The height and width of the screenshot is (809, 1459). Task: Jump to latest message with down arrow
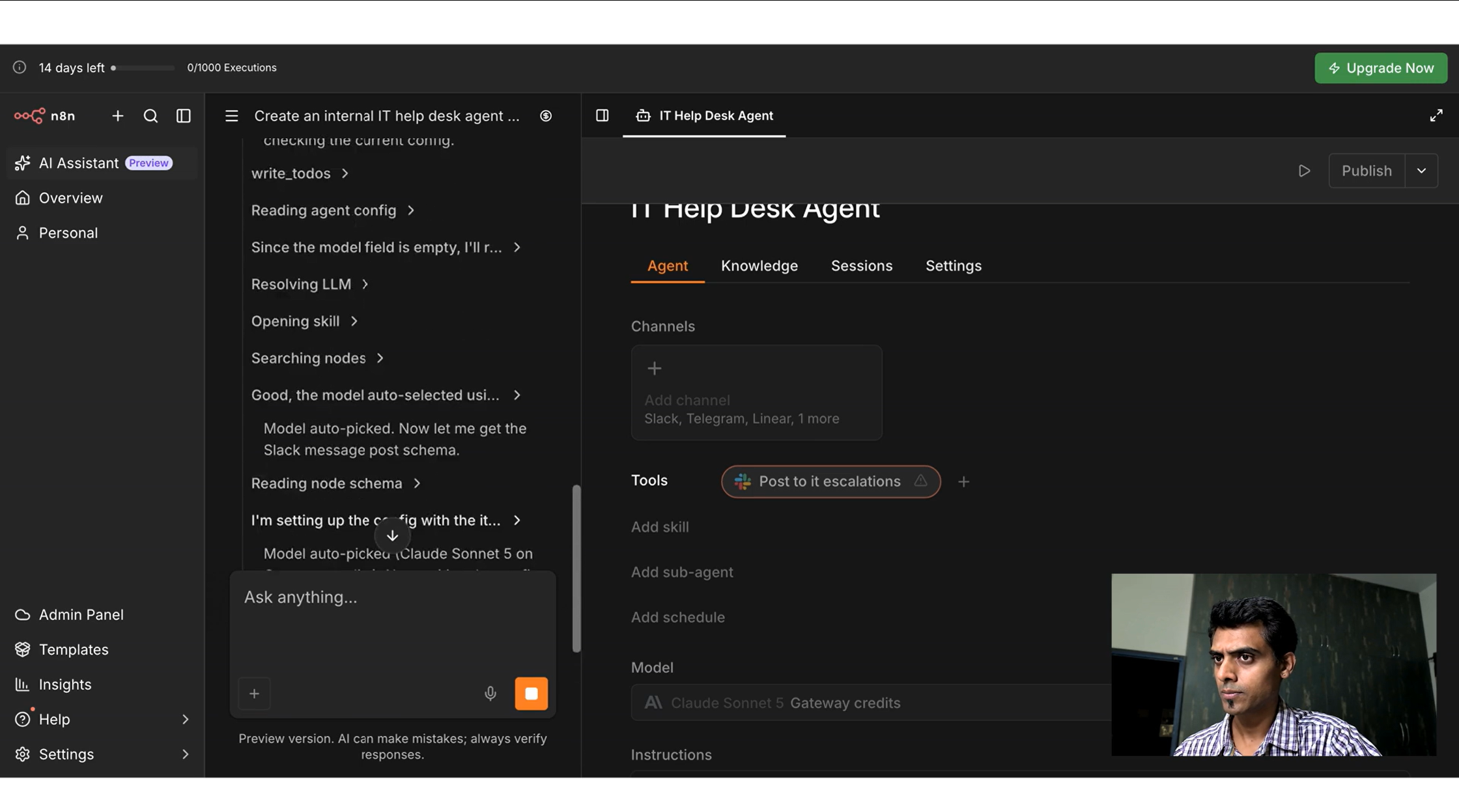(392, 536)
